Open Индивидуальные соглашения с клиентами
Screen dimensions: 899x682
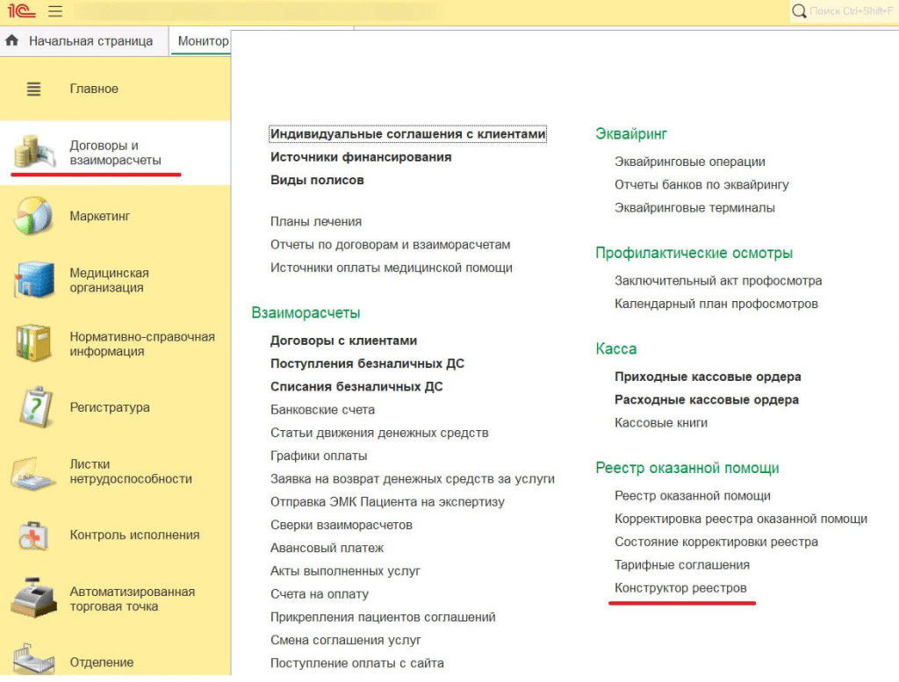[408, 134]
